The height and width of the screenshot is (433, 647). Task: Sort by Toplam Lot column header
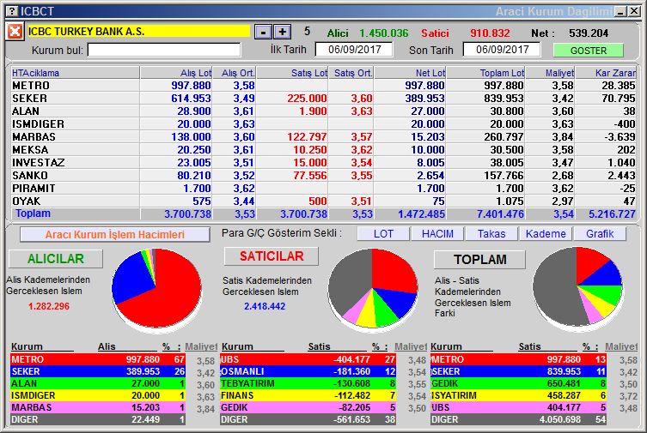486,73
